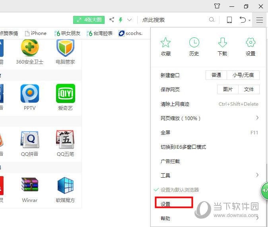Click the green 4张大图 button
The width and height of the screenshot is (268, 227).
point(89,20)
